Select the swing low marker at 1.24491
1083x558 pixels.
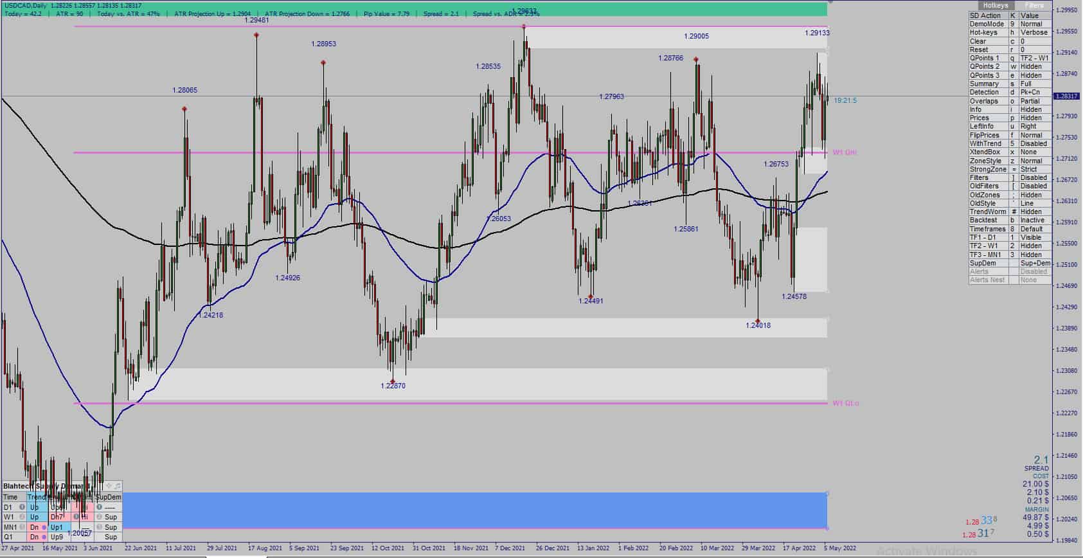(591, 296)
